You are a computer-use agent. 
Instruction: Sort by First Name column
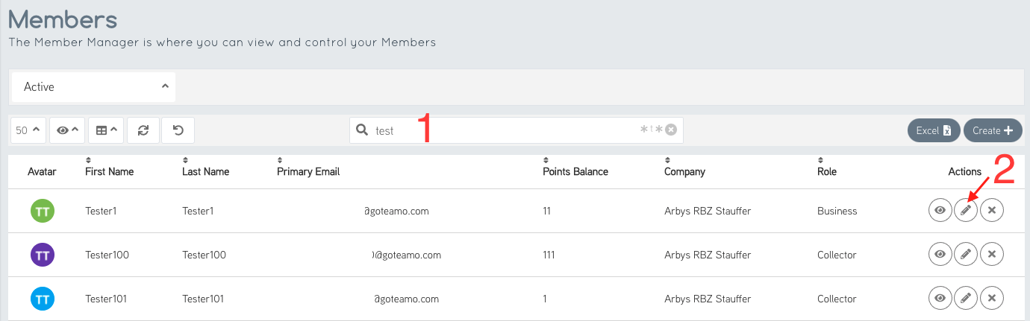[x=109, y=171]
